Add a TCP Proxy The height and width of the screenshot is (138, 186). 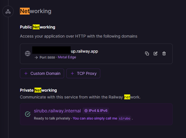coord(83,73)
